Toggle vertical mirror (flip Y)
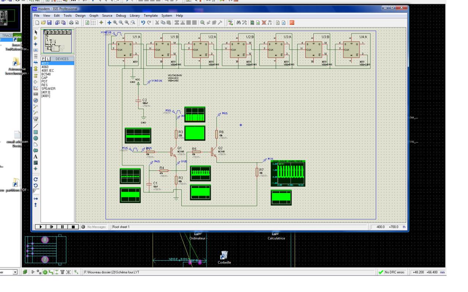468x292 pixels. point(36,205)
